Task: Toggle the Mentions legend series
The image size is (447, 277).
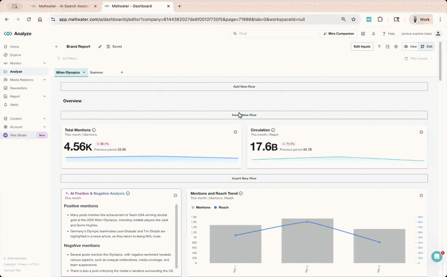Action: pyautogui.click(x=201, y=207)
